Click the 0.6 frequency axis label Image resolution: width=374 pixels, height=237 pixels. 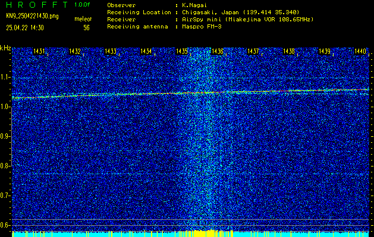(5, 225)
